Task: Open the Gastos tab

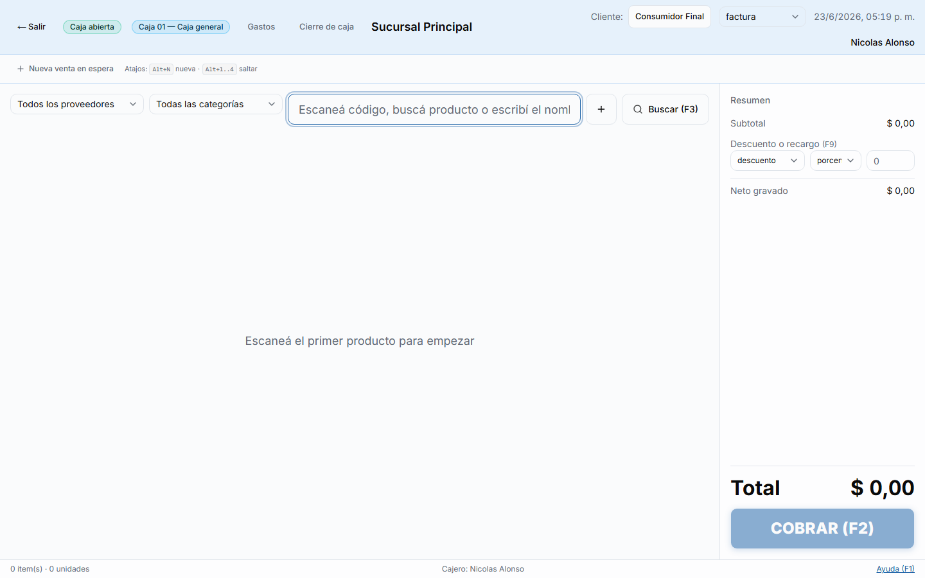Action: 261,27
